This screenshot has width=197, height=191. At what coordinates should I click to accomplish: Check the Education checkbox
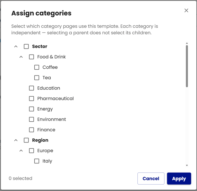[x=31, y=88]
